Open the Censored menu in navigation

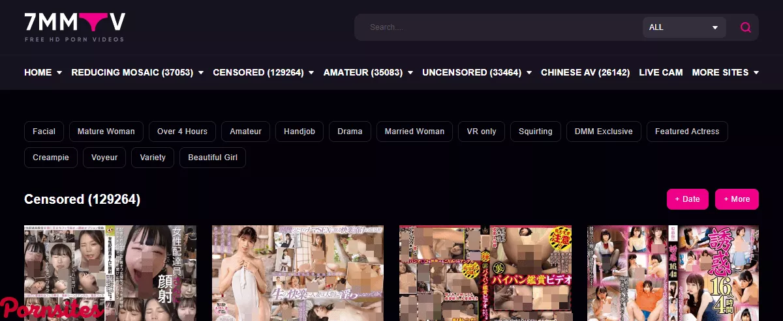pos(263,72)
